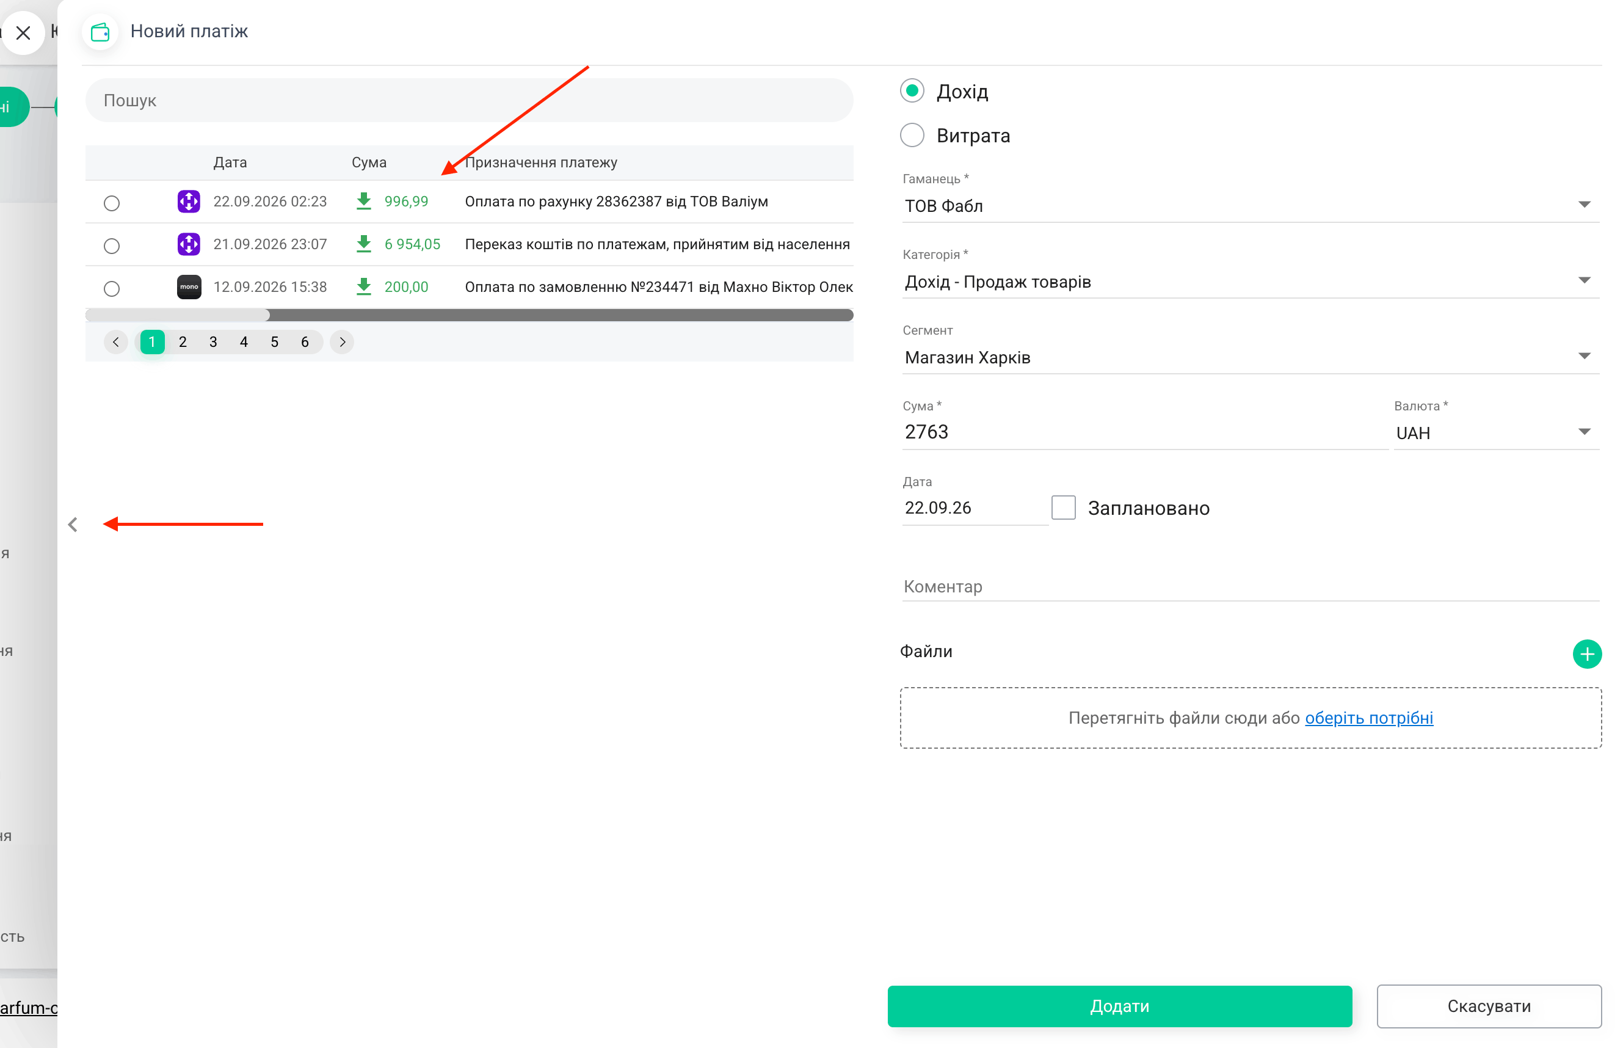Select page 5 in the pagination

pos(274,342)
